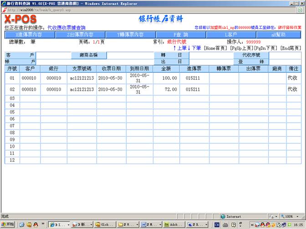Select the Y轉傳票內容 tab

pyautogui.click(x=130, y=35)
